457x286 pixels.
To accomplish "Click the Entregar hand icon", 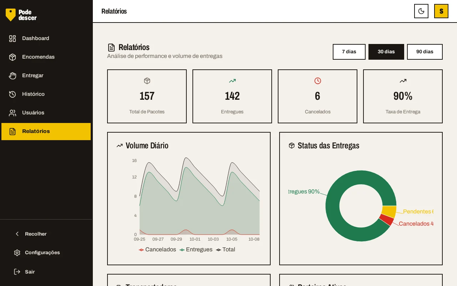I will (12, 76).
